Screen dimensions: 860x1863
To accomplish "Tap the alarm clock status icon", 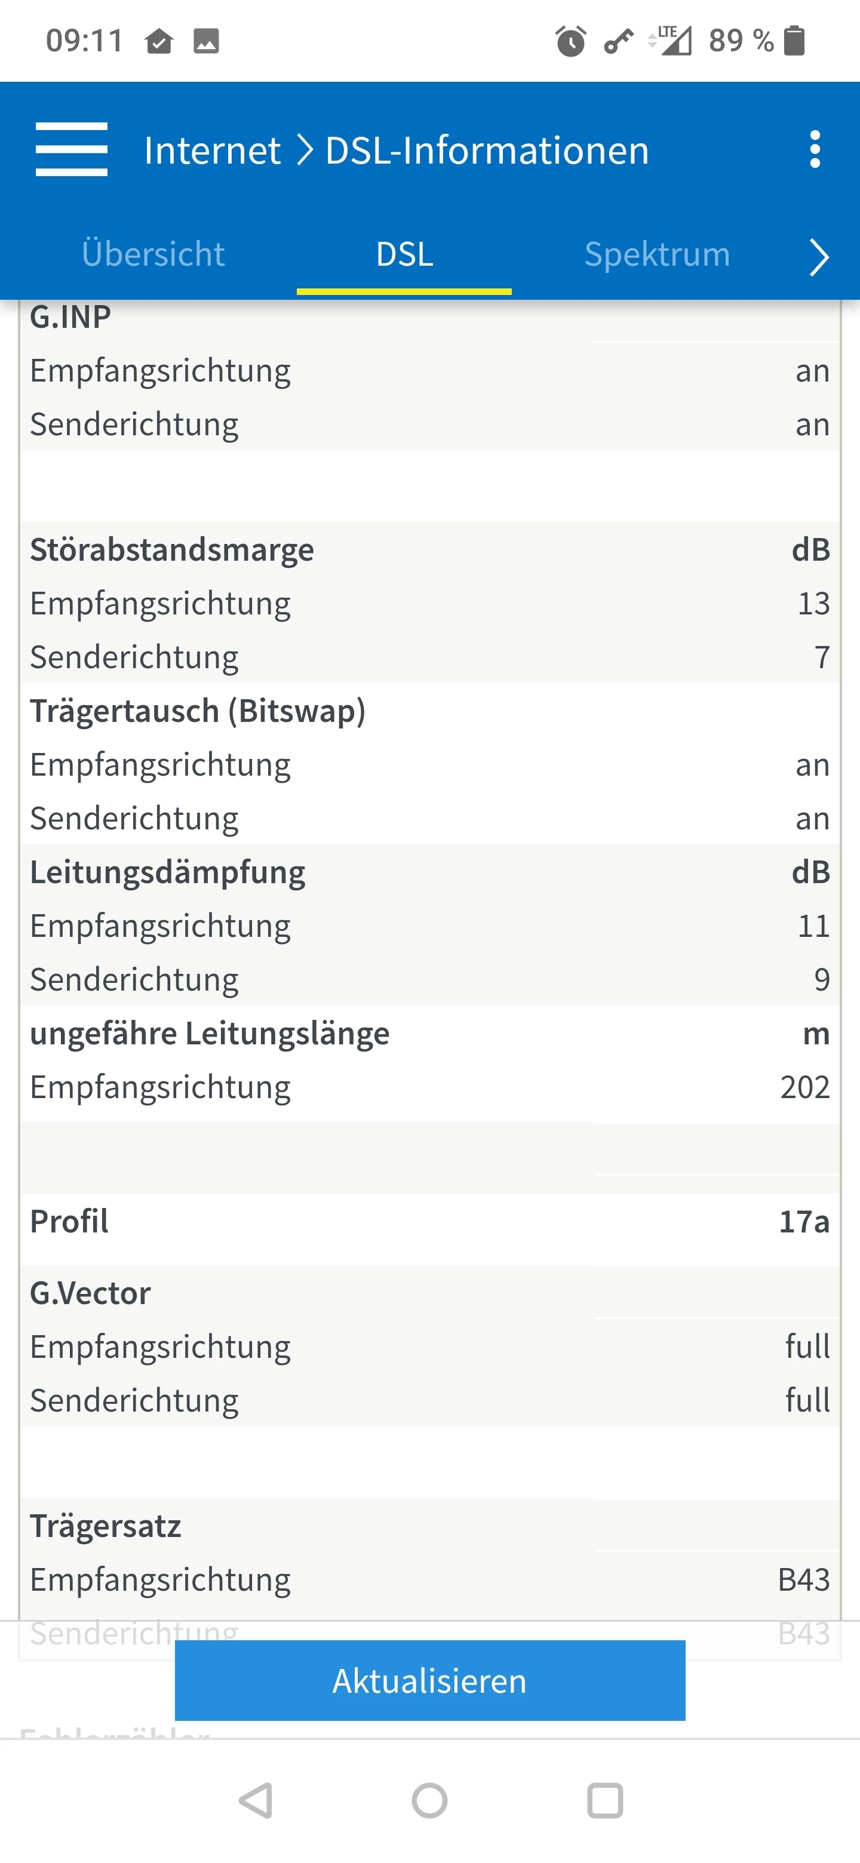I will 570,41.
